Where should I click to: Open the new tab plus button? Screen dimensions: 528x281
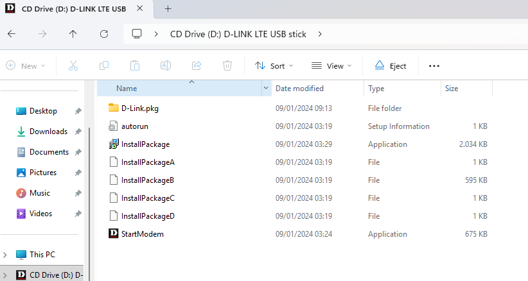[168, 9]
